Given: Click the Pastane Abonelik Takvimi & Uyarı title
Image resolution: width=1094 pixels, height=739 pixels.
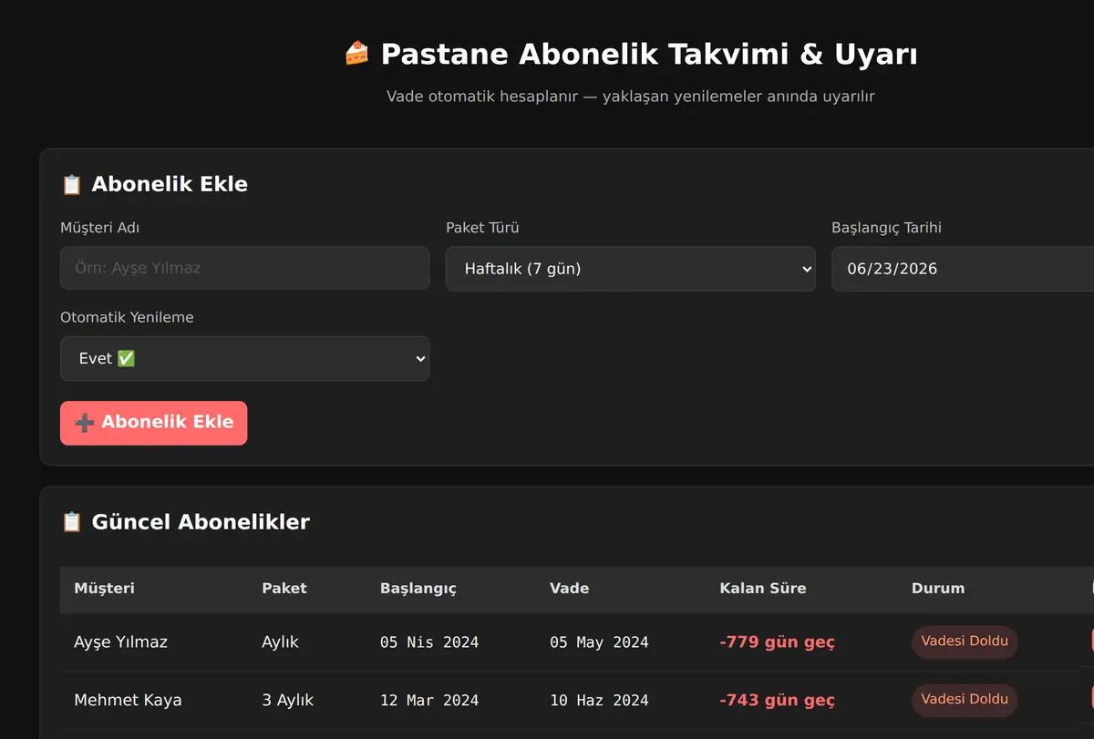Looking at the screenshot, I should (x=649, y=55).
